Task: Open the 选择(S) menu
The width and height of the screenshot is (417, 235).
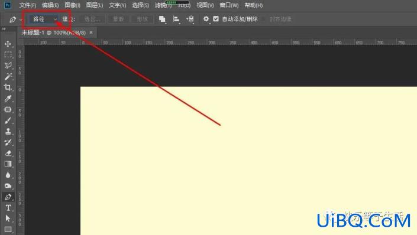Action: click(x=140, y=5)
